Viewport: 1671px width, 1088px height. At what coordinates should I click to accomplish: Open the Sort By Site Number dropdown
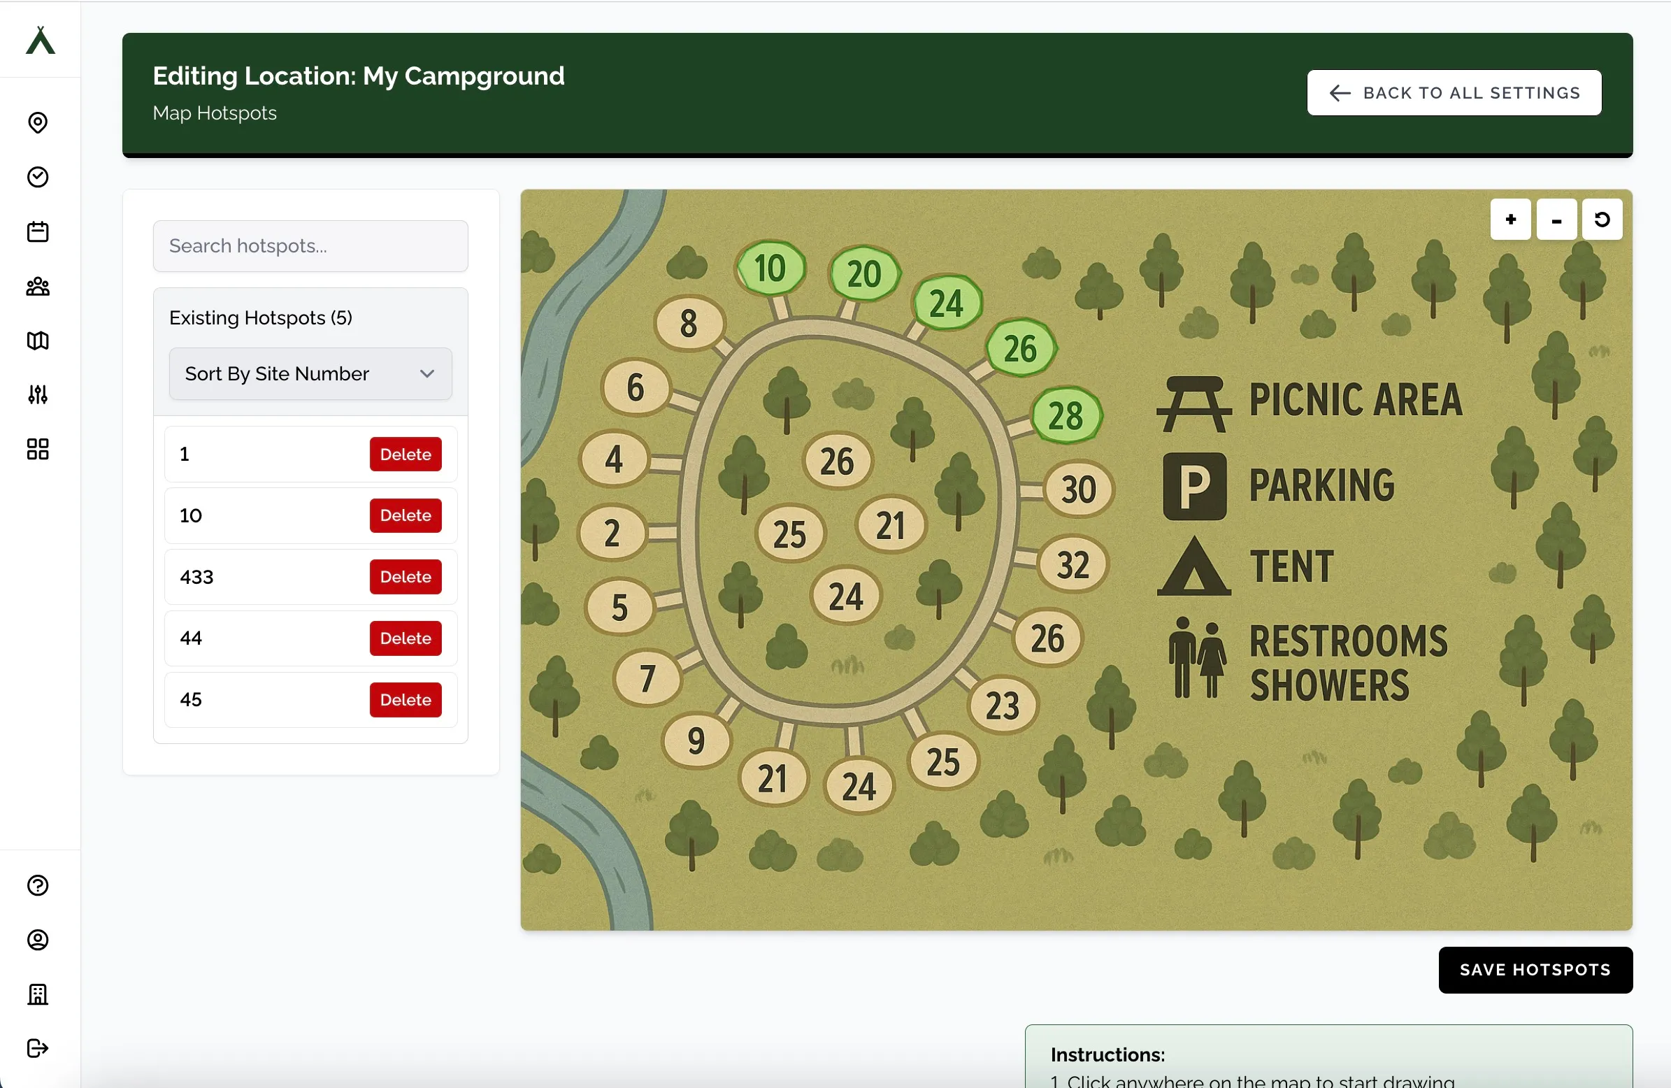(x=310, y=373)
